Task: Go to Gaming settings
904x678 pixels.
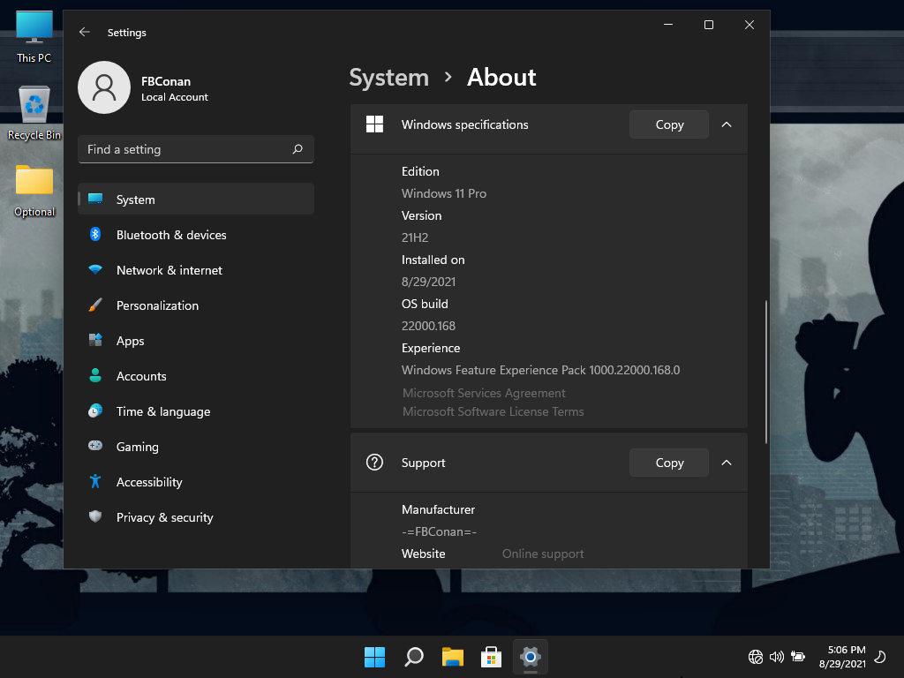Action: pyautogui.click(x=196, y=446)
